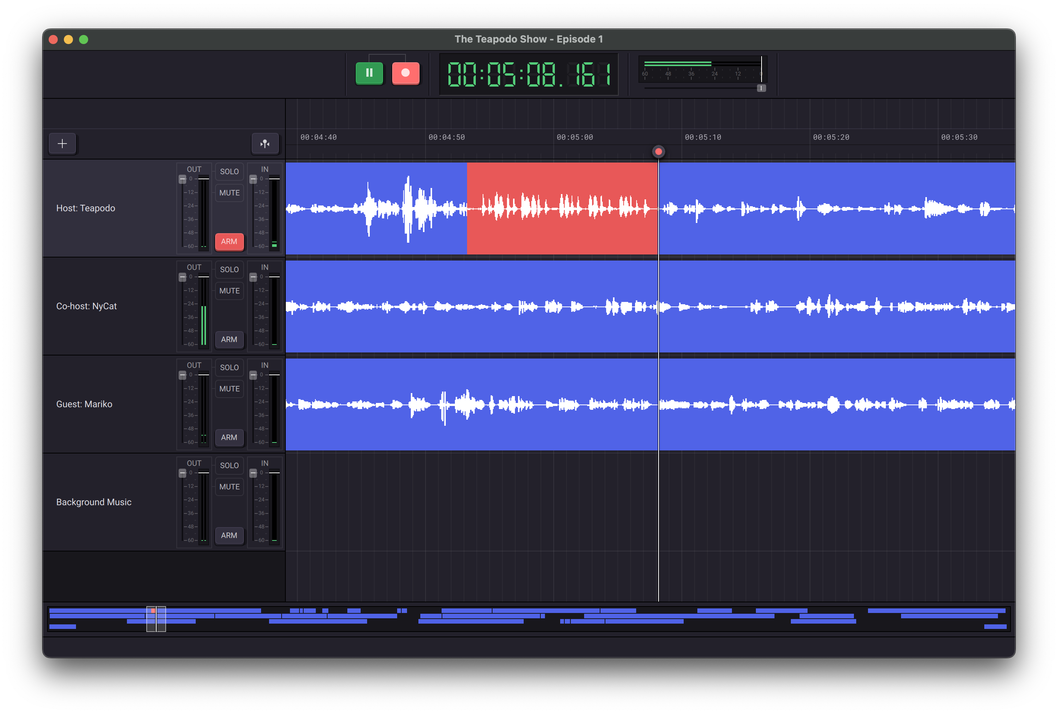
Task: Pause playback with the green pause button
Action: click(x=369, y=73)
